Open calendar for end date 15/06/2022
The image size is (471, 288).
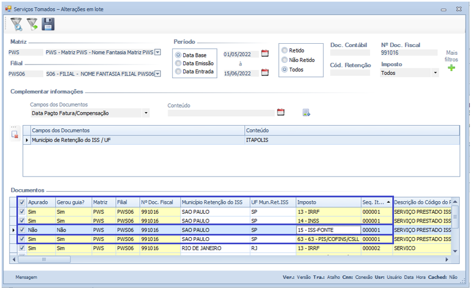tap(265, 73)
